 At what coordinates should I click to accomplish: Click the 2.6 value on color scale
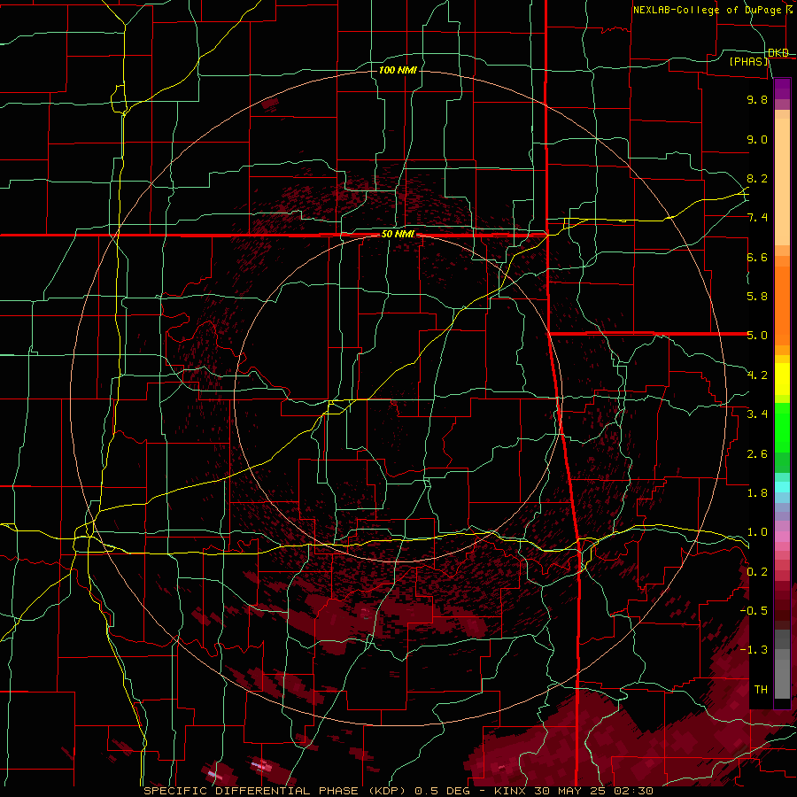[x=757, y=454]
